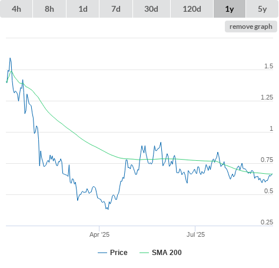Select the 4h time range tab
279x268 pixels.
pos(16,9)
